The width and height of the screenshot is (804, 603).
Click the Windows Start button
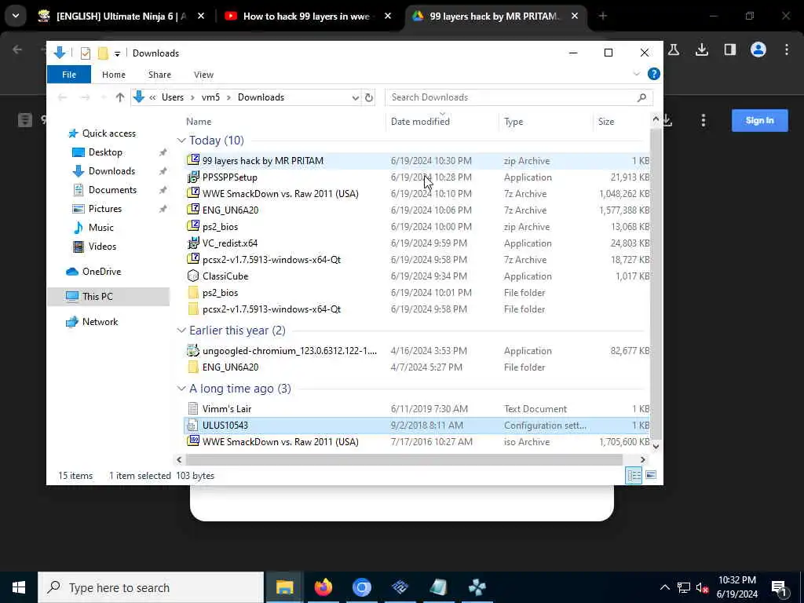[19, 587]
